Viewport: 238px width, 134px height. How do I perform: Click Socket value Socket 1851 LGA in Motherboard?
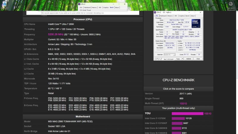tap(57, 126)
